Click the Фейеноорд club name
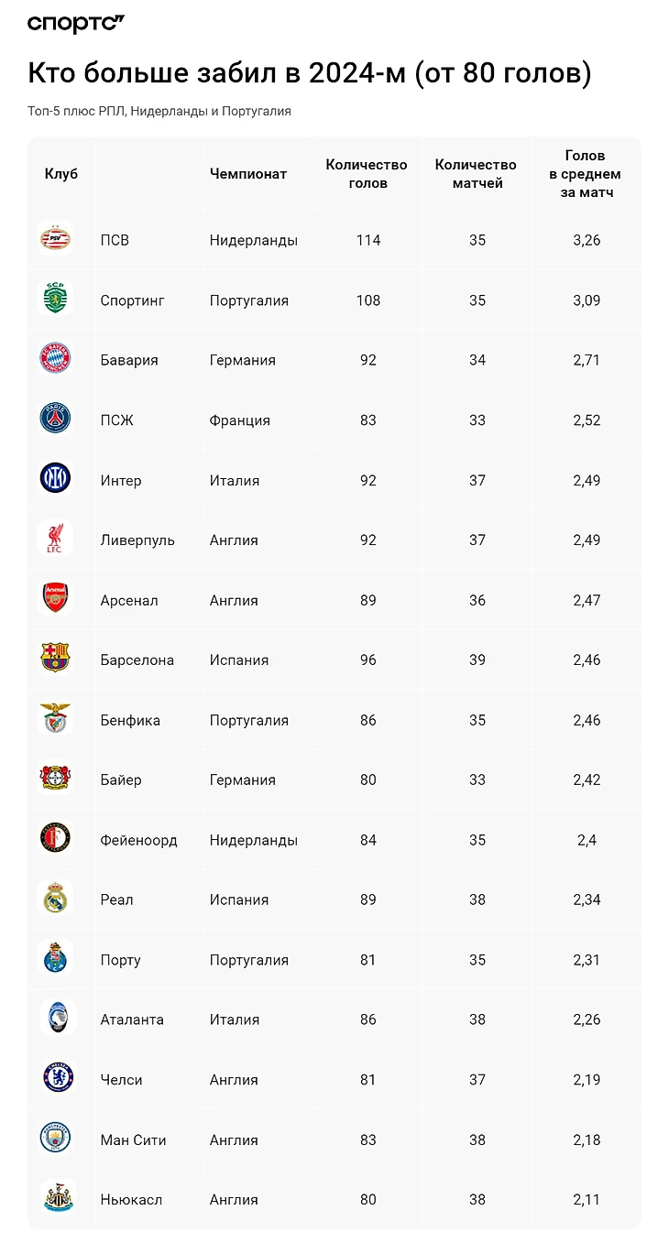Screen dimensions: 669x1243 [x=138, y=840]
